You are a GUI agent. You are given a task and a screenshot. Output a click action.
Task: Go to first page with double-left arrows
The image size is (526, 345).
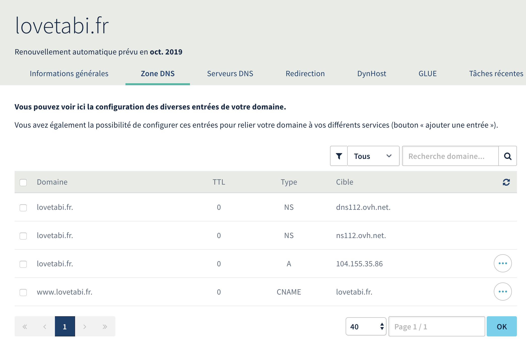[x=25, y=327]
